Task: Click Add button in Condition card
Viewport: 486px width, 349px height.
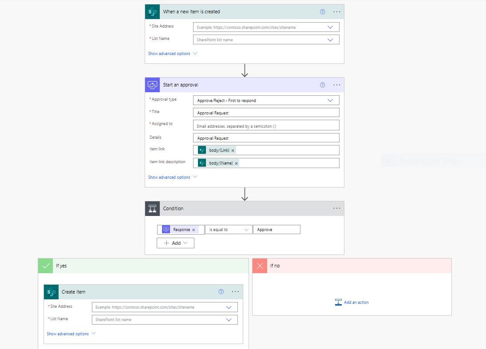Action: tap(175, 243)
